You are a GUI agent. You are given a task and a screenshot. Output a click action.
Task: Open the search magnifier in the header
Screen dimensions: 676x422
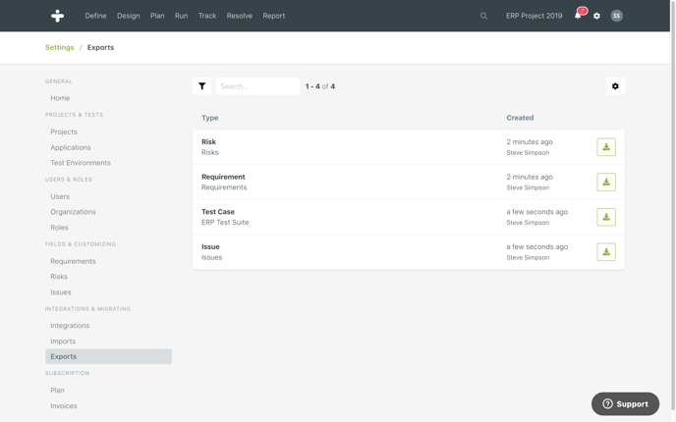(x=483, y=16)
